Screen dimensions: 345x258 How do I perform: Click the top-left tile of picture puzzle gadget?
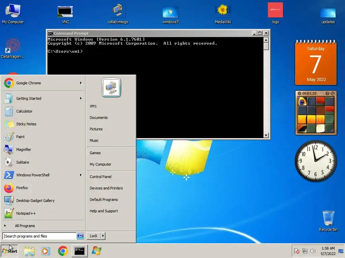pyautogui.click(x=302, y=101)
